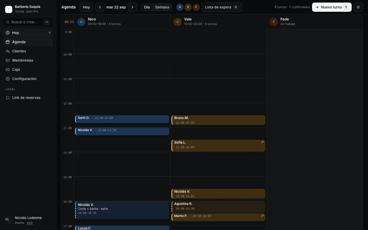Open the Caja section
The width and height of the screenshot is (368, 230).
[28, 70]
